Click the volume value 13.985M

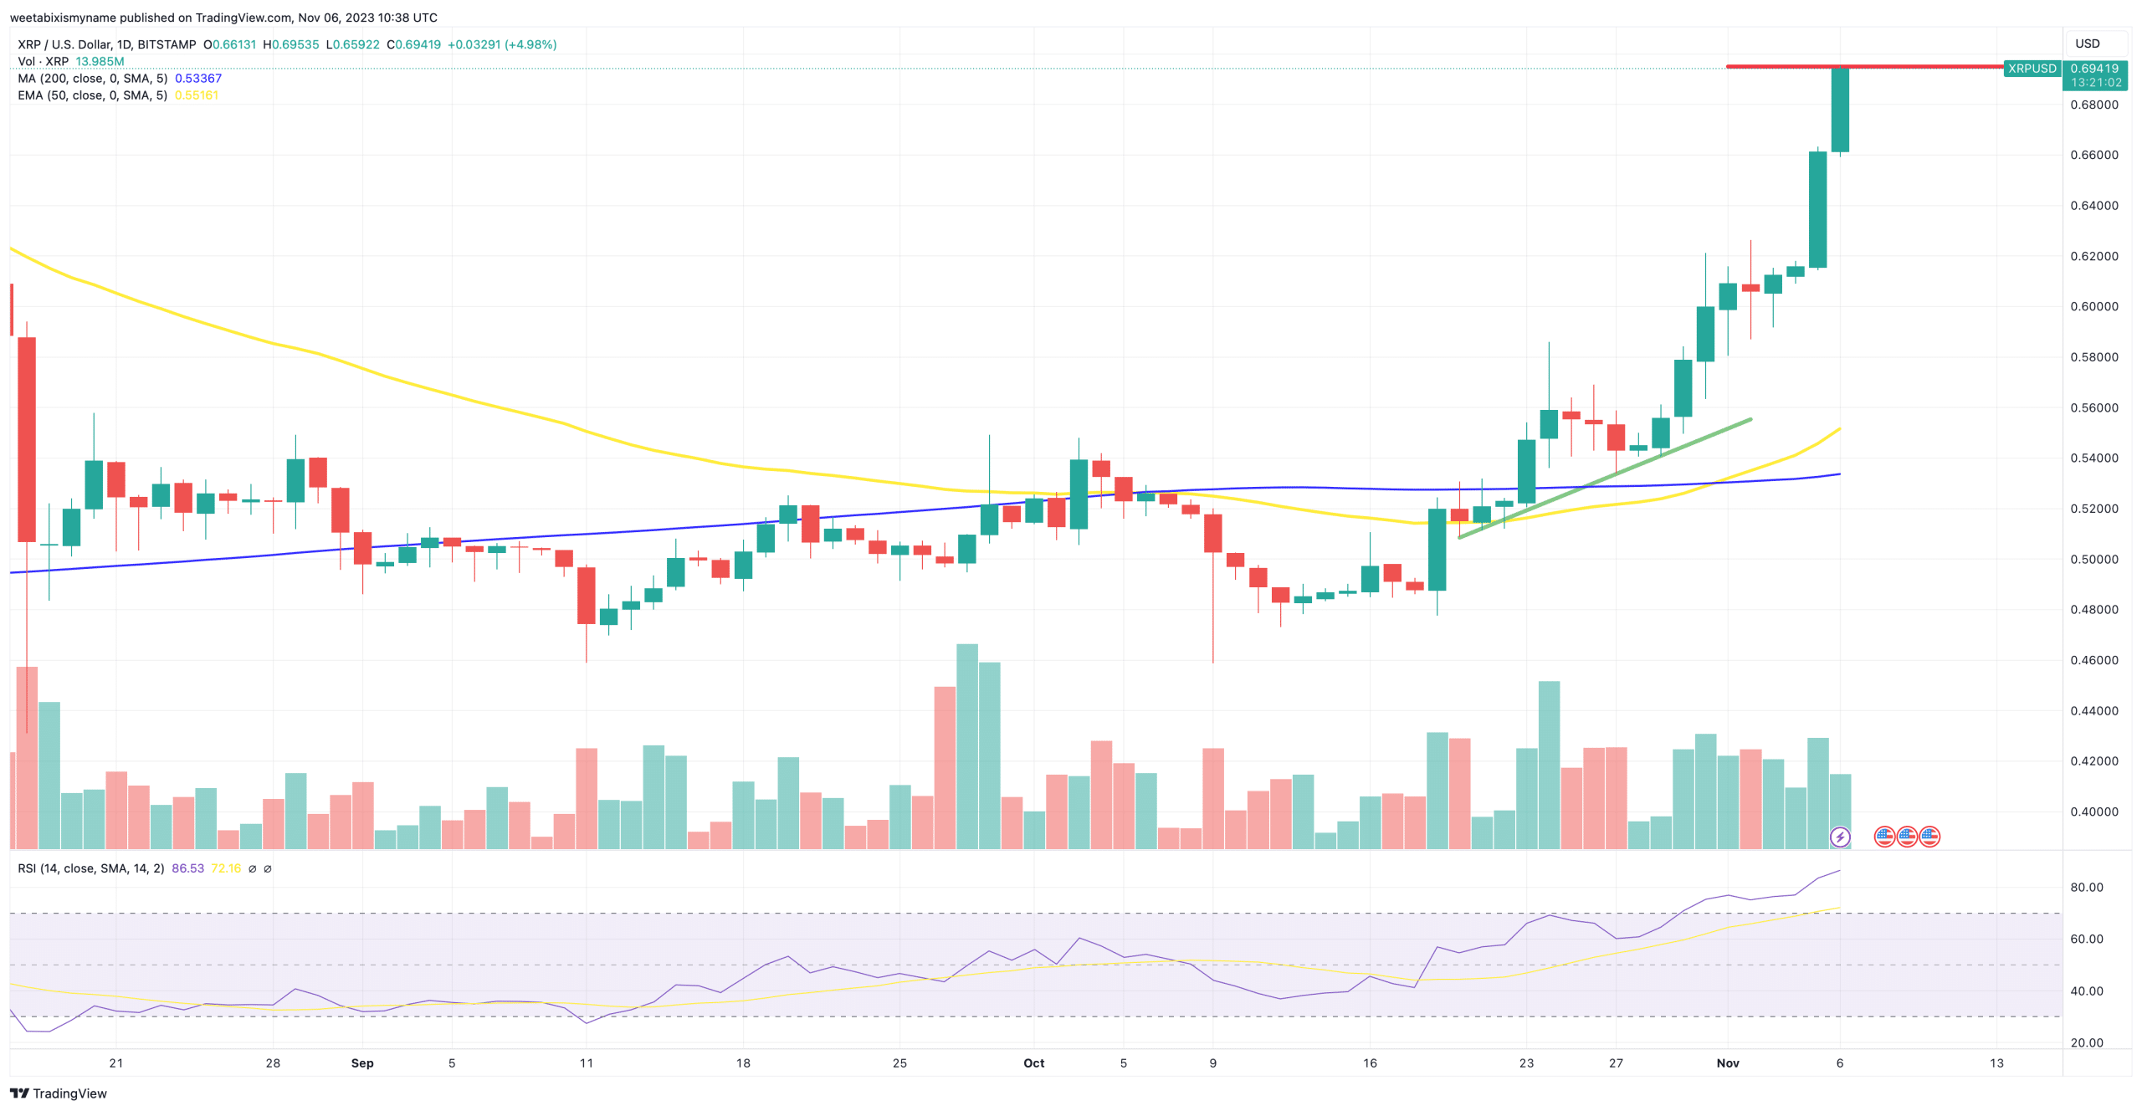(100, 61)
